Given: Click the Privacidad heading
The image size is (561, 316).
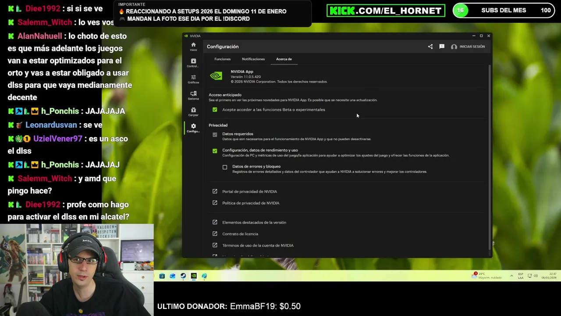Looking at the screenshot, I should pyautogui.click(x=218, y=125).
